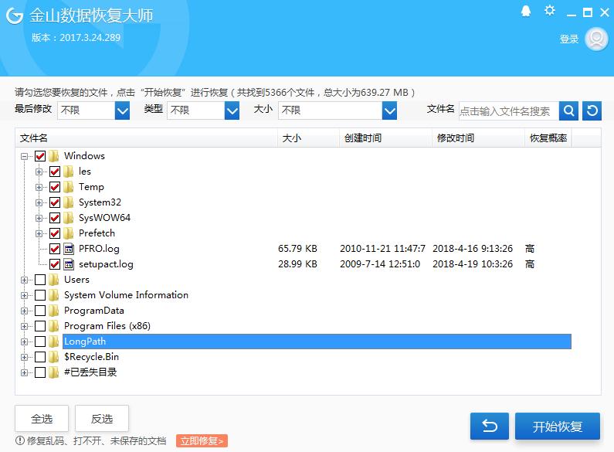Expand System Volume Information node
The height and width of the screenshot is (452, 614).
[x=24, y=295]
